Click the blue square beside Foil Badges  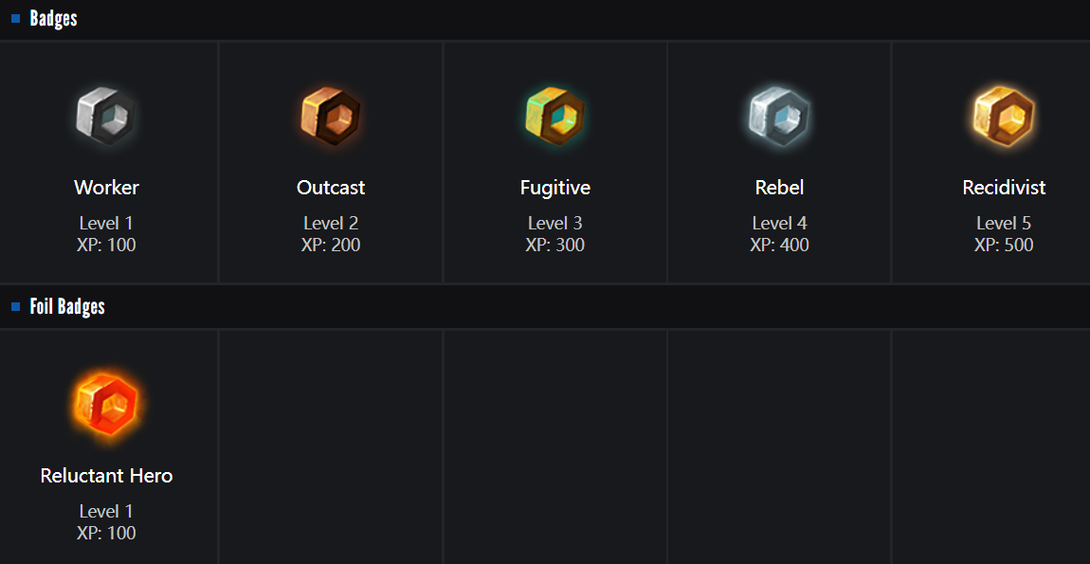point(15,306)
